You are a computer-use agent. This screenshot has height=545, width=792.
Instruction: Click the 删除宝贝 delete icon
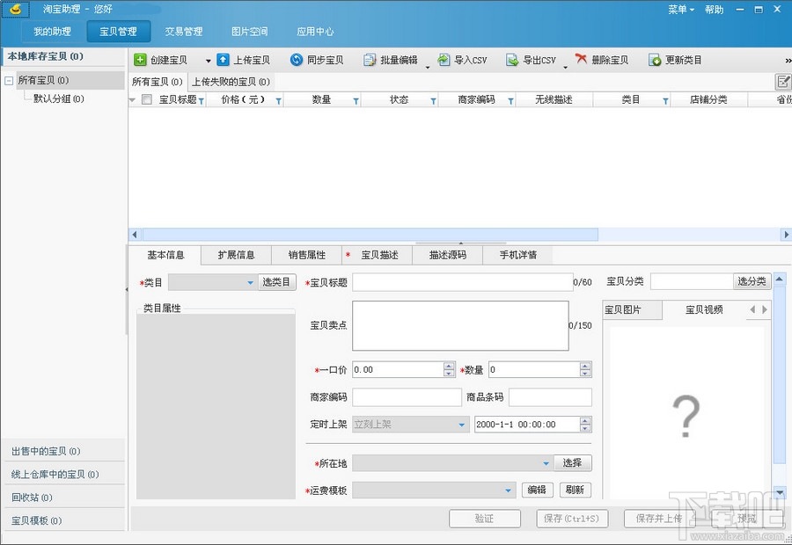tap(581, 59)
